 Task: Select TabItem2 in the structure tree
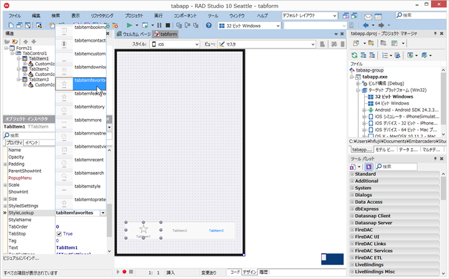tap(39, 69)
